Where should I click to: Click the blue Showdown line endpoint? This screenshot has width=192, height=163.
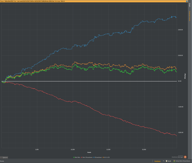(176, 17)
